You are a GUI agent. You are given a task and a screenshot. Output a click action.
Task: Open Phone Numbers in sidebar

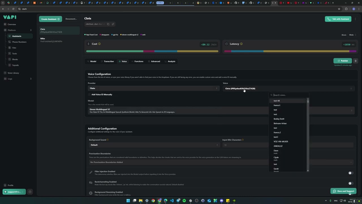[19, 42]
